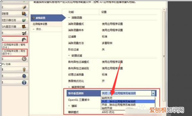Click the battery power icon in the sidebar
192x116 pixels.
(24, 70)
